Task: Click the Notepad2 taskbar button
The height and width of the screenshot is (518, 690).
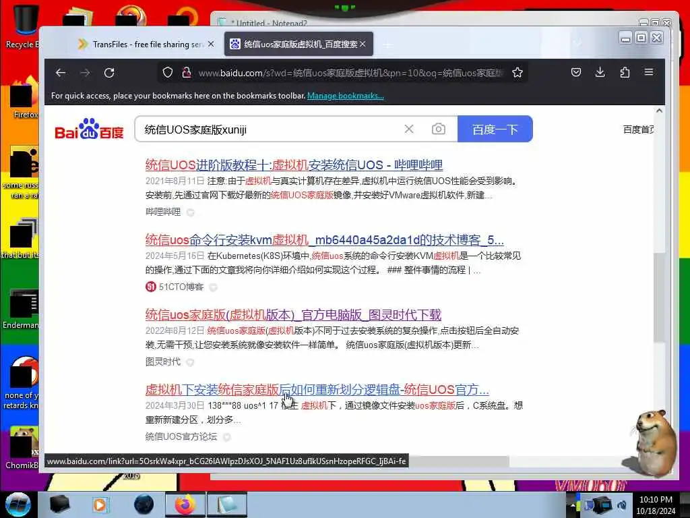Action: point(226,505)
